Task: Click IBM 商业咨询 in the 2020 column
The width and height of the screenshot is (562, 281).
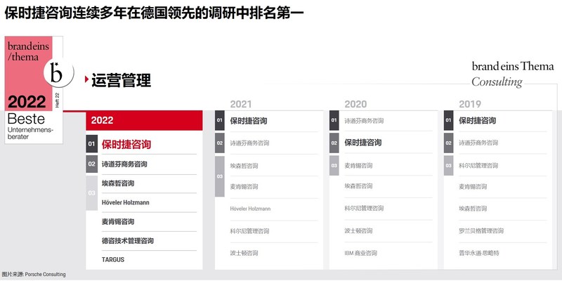Action: click(x=360, y=253)
